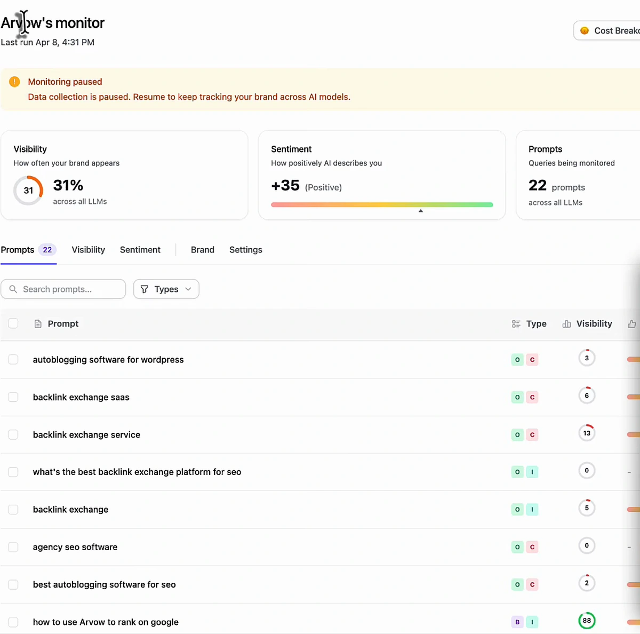Open prompt autoblogging software for wordpress
The height and width of the screenshot is (634, 640).
tap(108, 360)
